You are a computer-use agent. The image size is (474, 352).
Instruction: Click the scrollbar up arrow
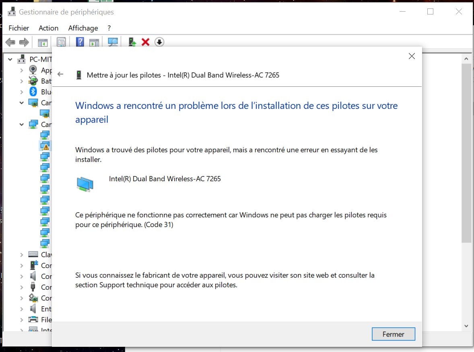point(466,59)
